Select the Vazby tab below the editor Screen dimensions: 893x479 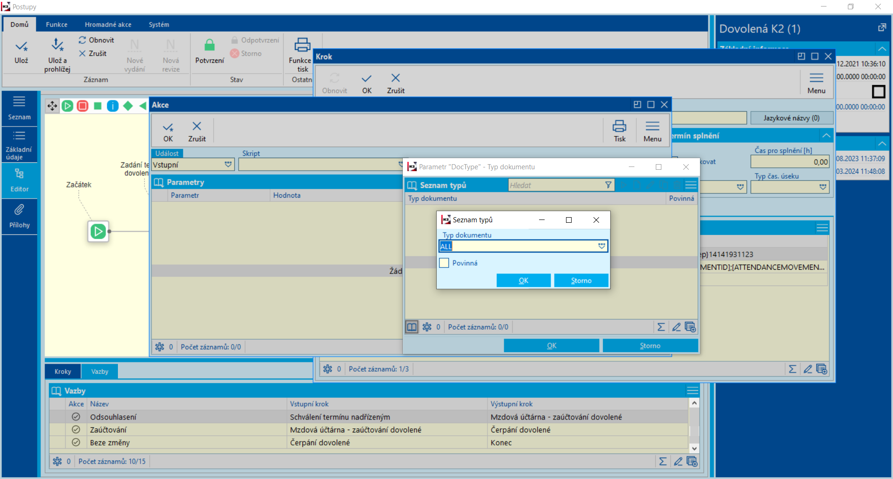(100, 372)
